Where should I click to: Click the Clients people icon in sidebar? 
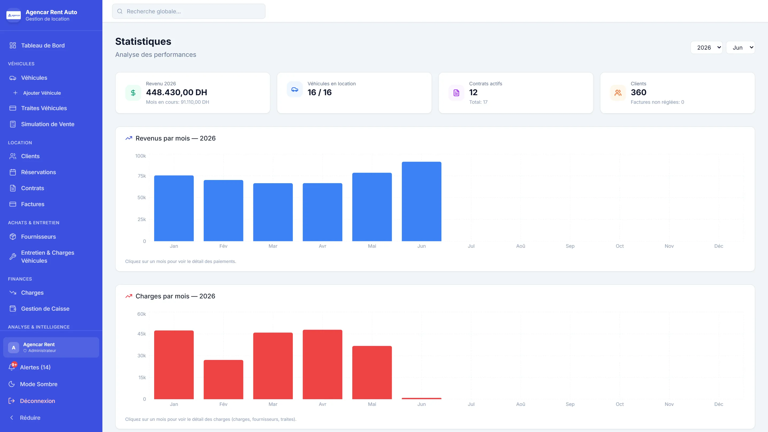[13, 156]
